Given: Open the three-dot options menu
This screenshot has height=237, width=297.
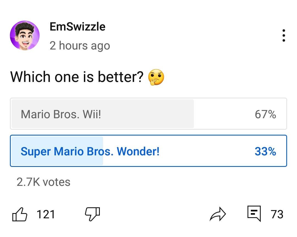Looking at the screenshot, I should click(x=284, y=36).
